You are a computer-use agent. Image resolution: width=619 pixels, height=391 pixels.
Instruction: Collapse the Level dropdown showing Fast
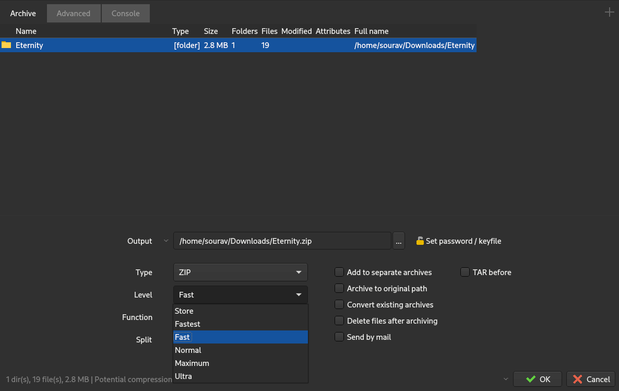[x=240, y=294]
